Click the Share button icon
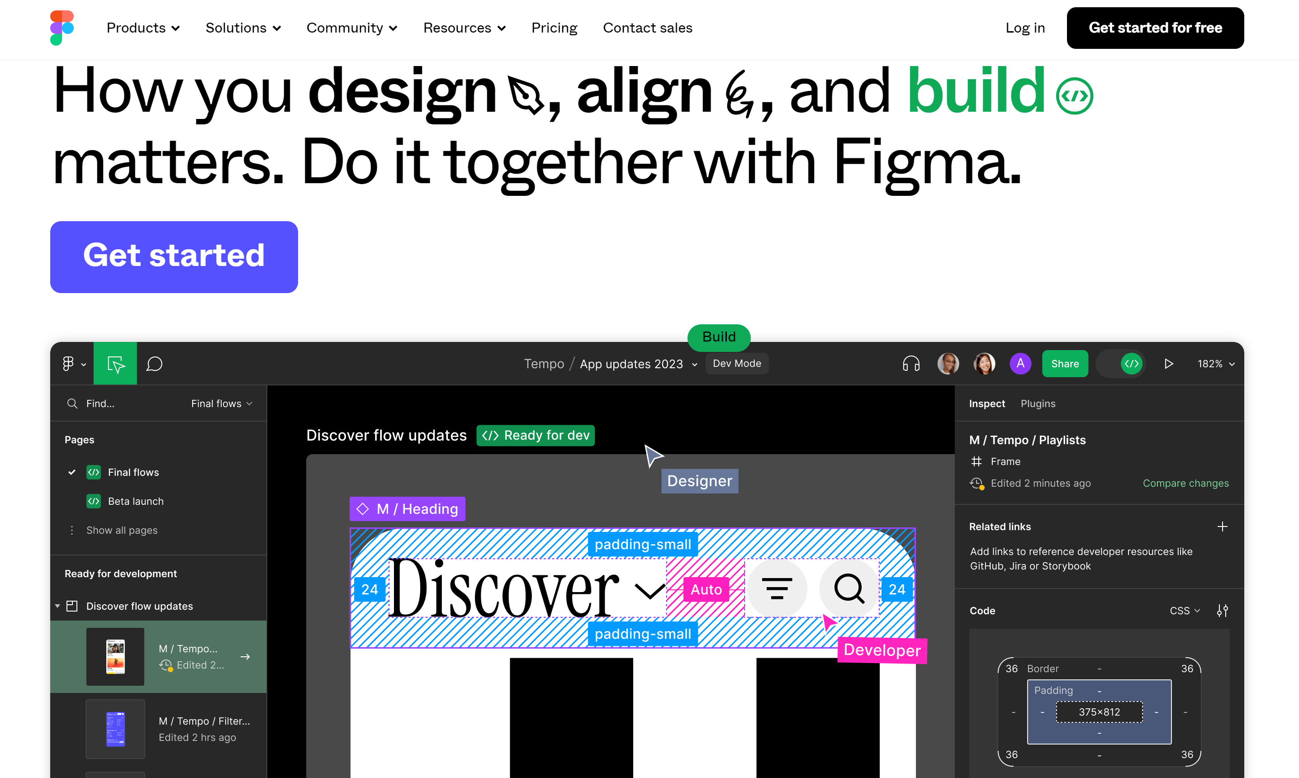Screen dimensions: 1299x778 pyautogui.click(x=1065, y=363)
